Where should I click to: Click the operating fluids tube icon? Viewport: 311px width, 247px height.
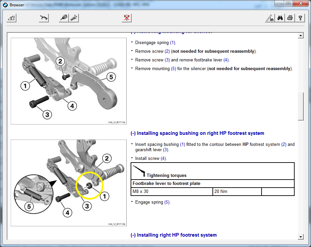point(63,18)
